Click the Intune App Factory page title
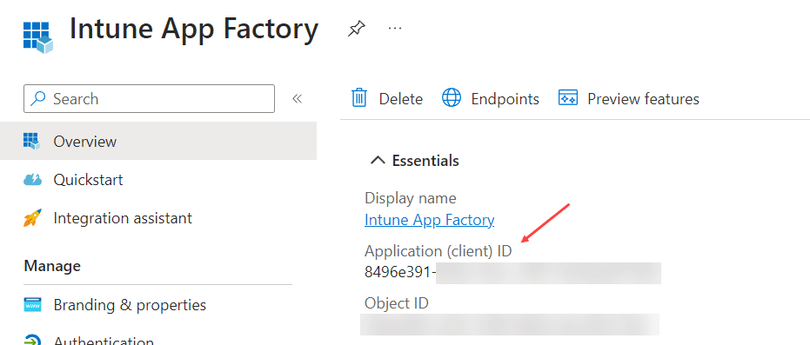 click(x=194, y=30)
